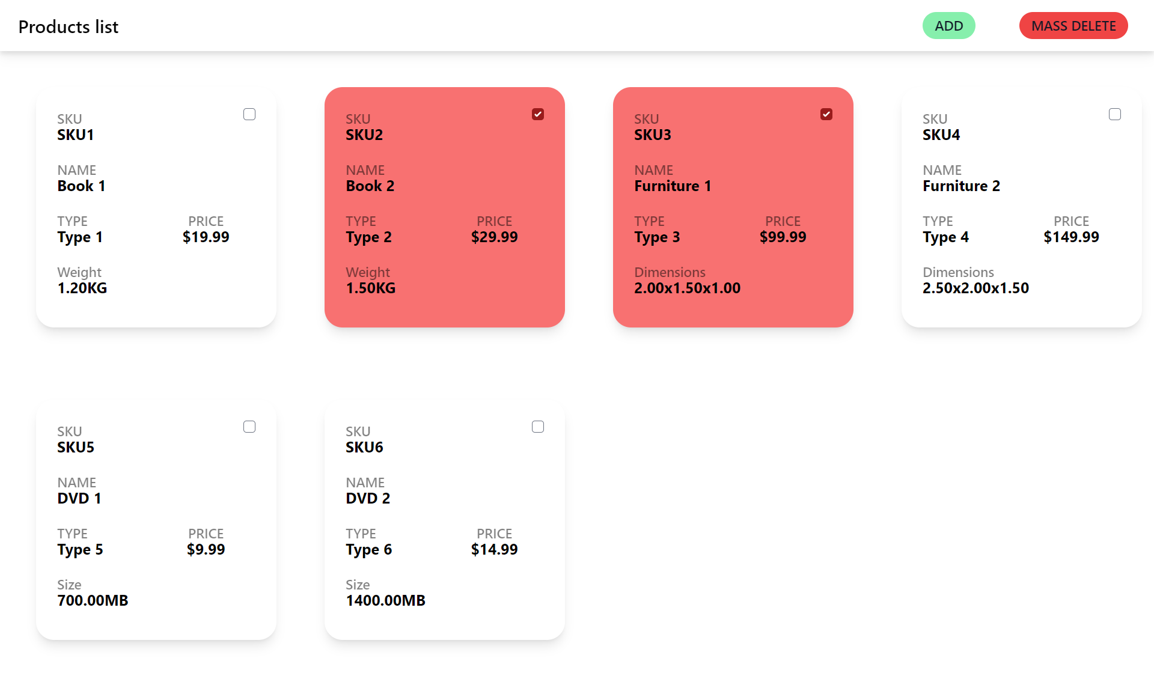Click the 2.00x1.50x1.00 dimensions value
The width and height of the screenshot is (1154, 676).
point(687,288)
